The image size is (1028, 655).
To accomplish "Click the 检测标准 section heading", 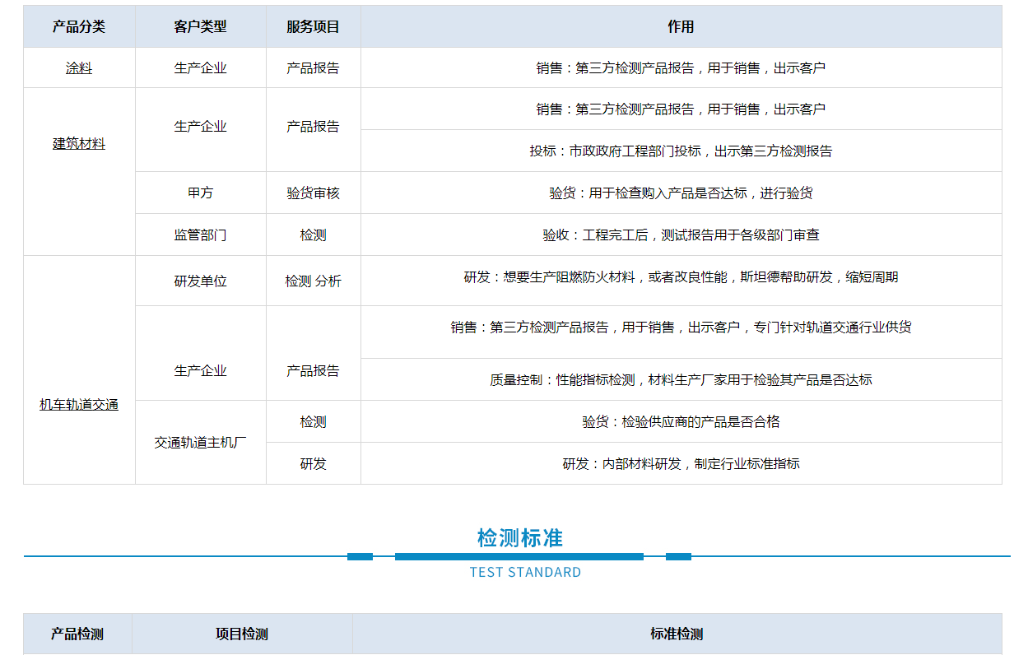I will [519, 538].
